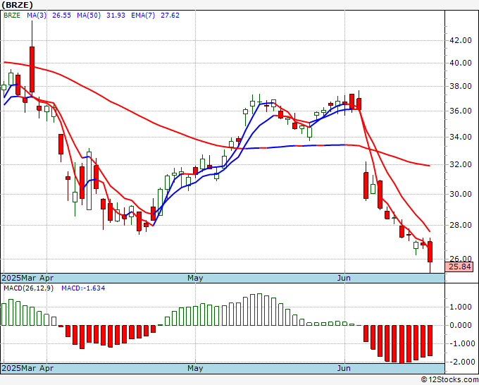Click the MA(50) indicator label

click(89, 16)
